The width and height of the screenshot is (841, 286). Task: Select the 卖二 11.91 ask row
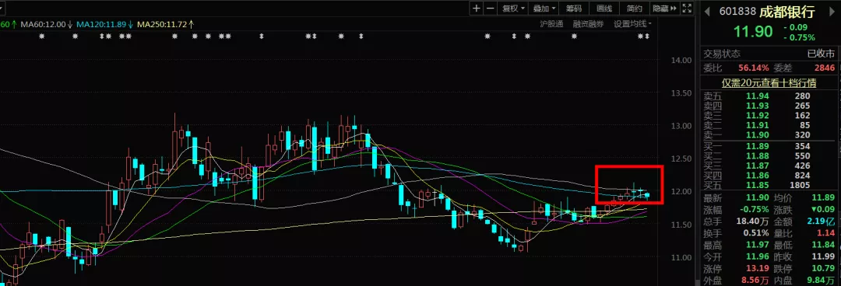[x=769, y=126]
